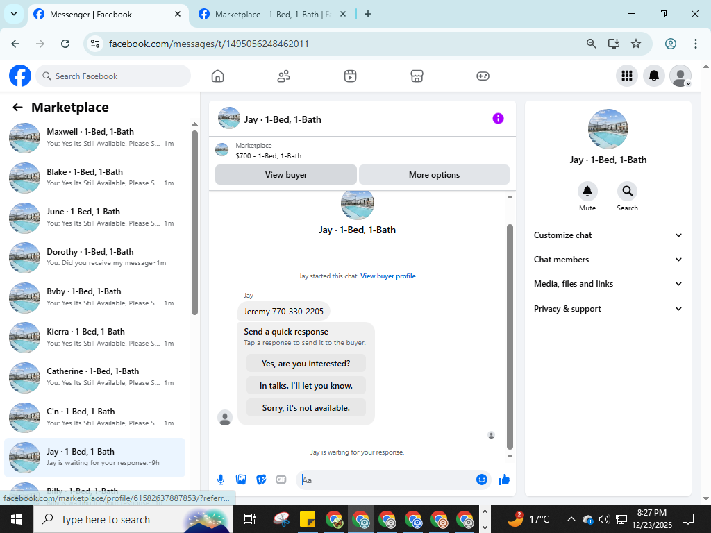Open Facebook home via logo
Viewport: 711px width, 533px height.
(x=20, y=76)
